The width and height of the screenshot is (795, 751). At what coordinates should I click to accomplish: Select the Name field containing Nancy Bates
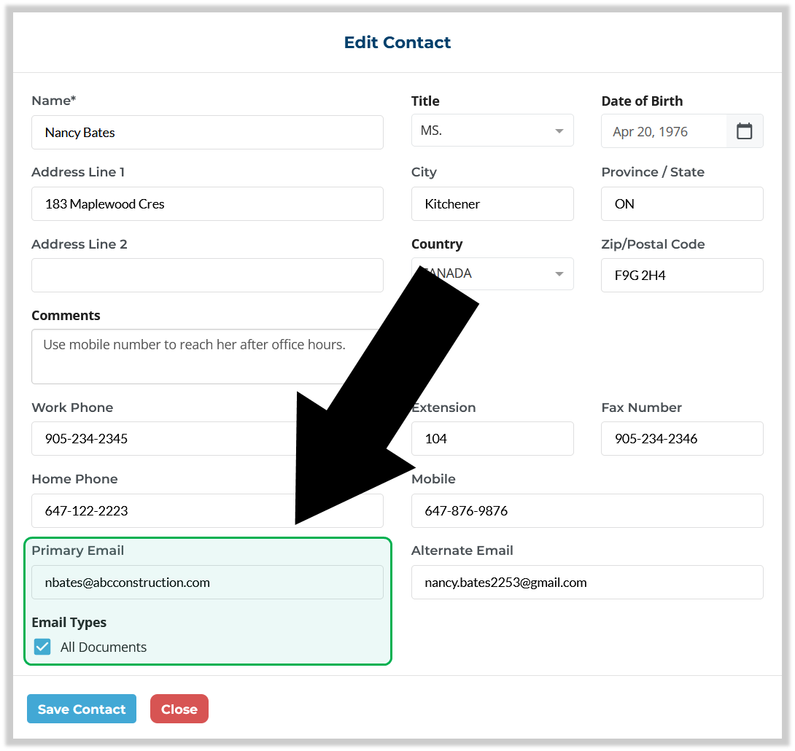click(207, 132)
